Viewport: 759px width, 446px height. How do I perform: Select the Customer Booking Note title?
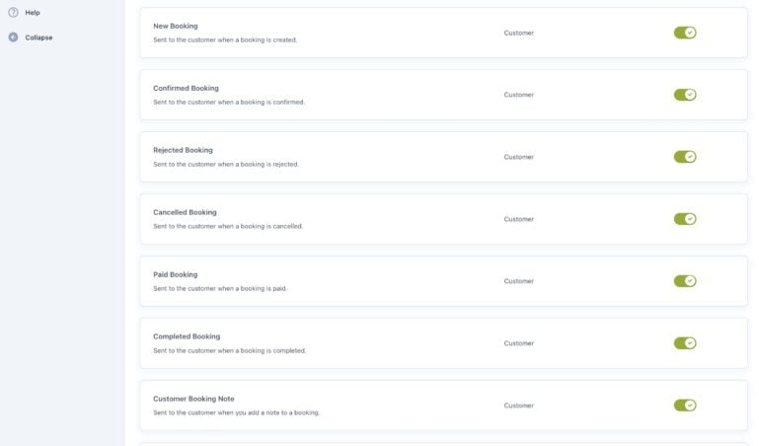pyautogui.click(x=193, y=399)
